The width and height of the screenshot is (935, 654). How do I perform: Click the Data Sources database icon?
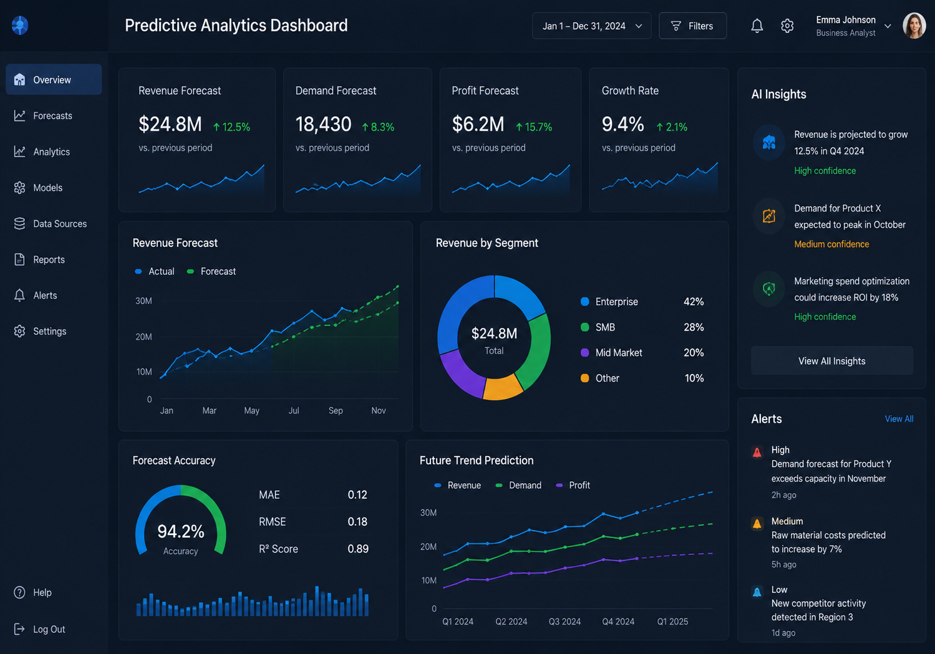pyautogui.click(x=20, y=223)
